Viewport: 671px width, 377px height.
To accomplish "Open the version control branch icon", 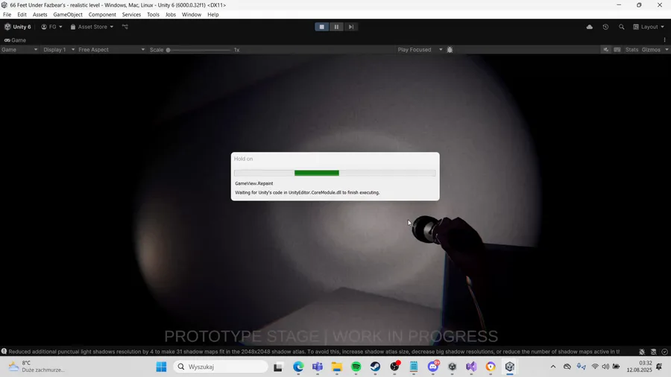I will tap(125, 27).
